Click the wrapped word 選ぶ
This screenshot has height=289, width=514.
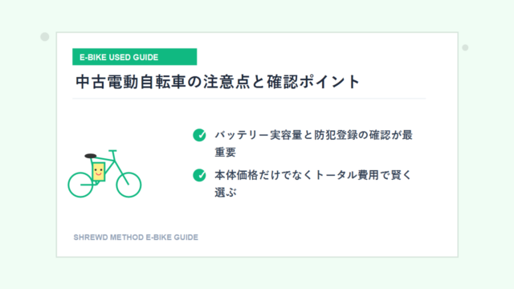click(225, 193)
